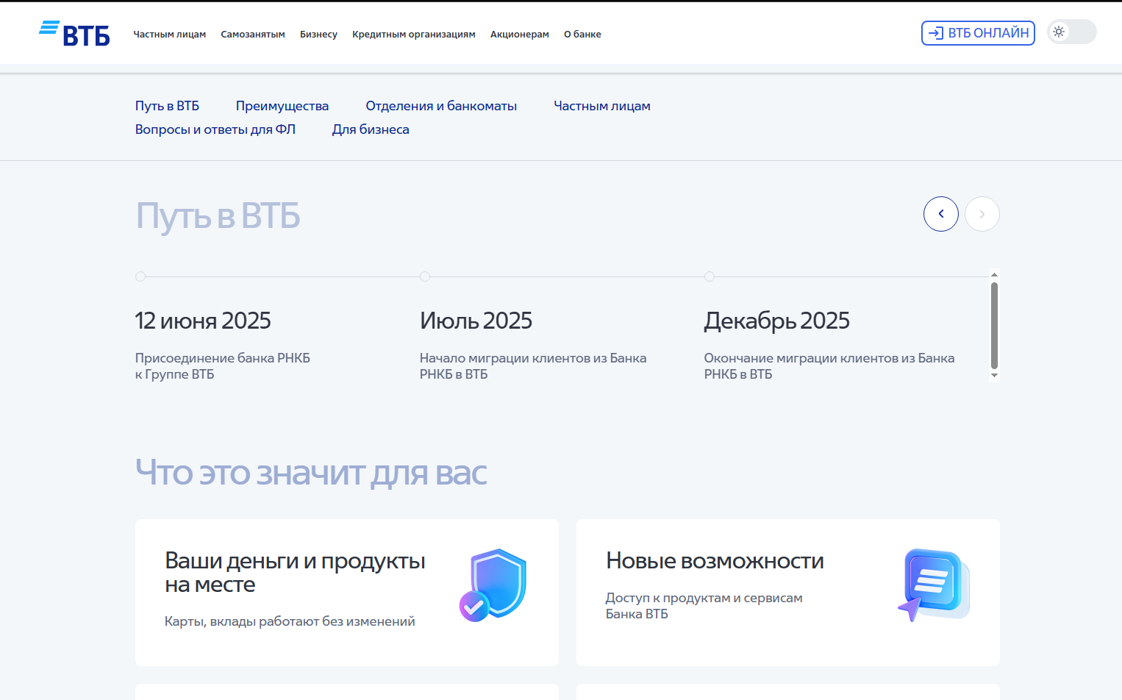Open Частным лицам in top navigation
The height and width of the screenshot is (700, 1122).
169,35
